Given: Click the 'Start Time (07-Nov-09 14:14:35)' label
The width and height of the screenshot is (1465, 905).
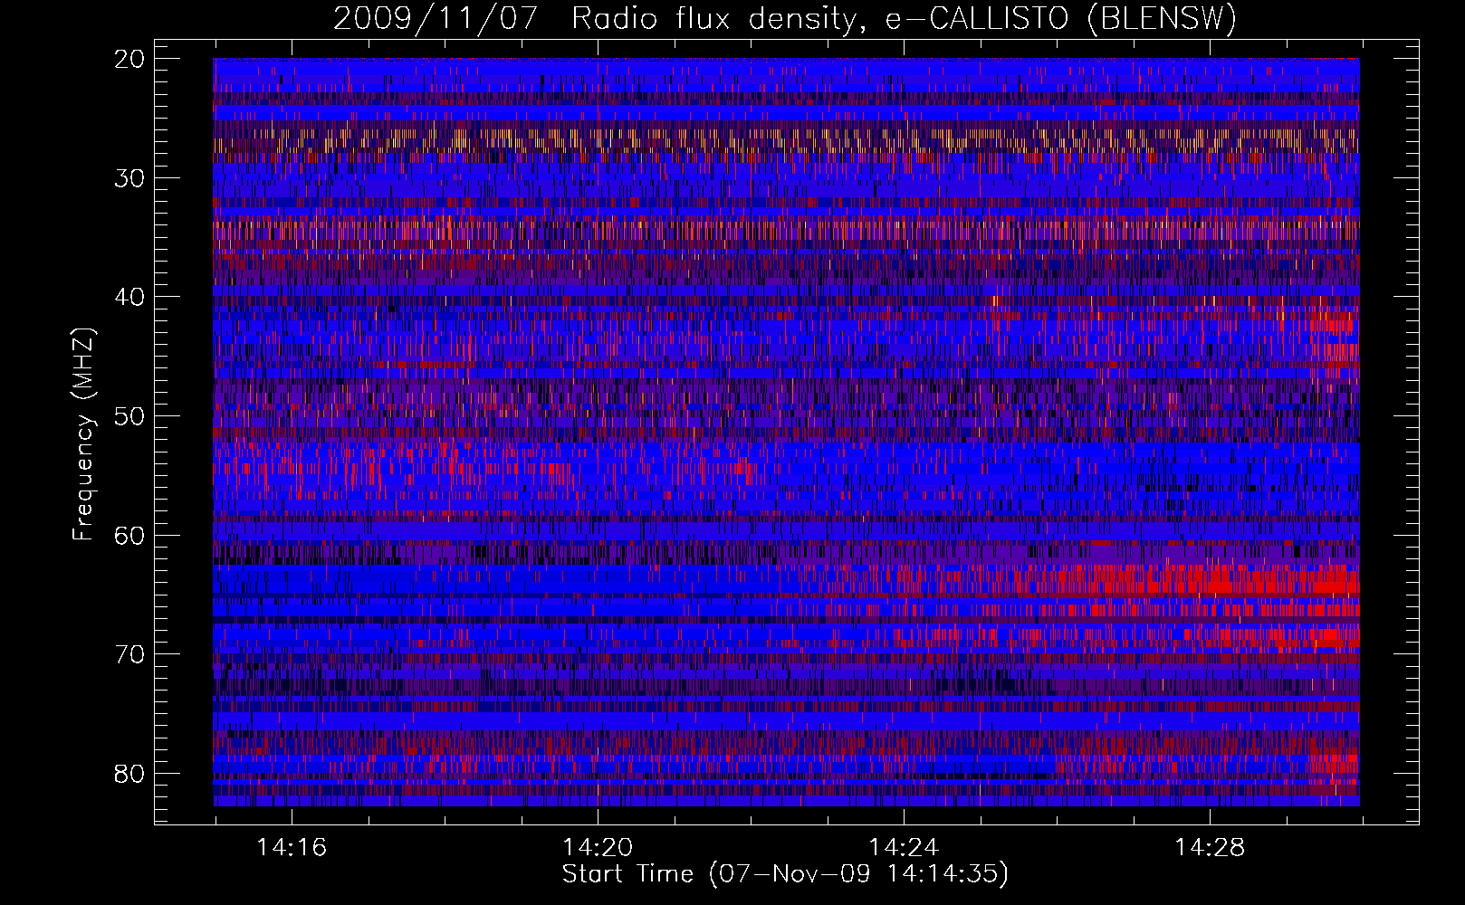Looking at the screenshot, I should tap(785, 874).
